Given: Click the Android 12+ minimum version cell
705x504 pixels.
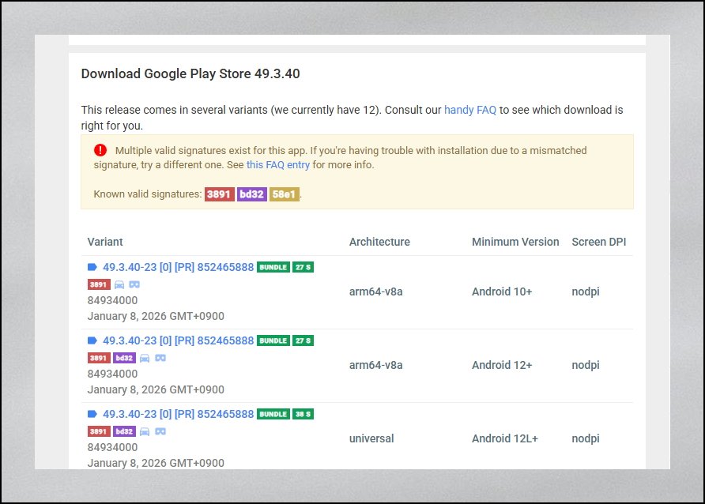Looking at the screenshot, I should pos(502,365).
